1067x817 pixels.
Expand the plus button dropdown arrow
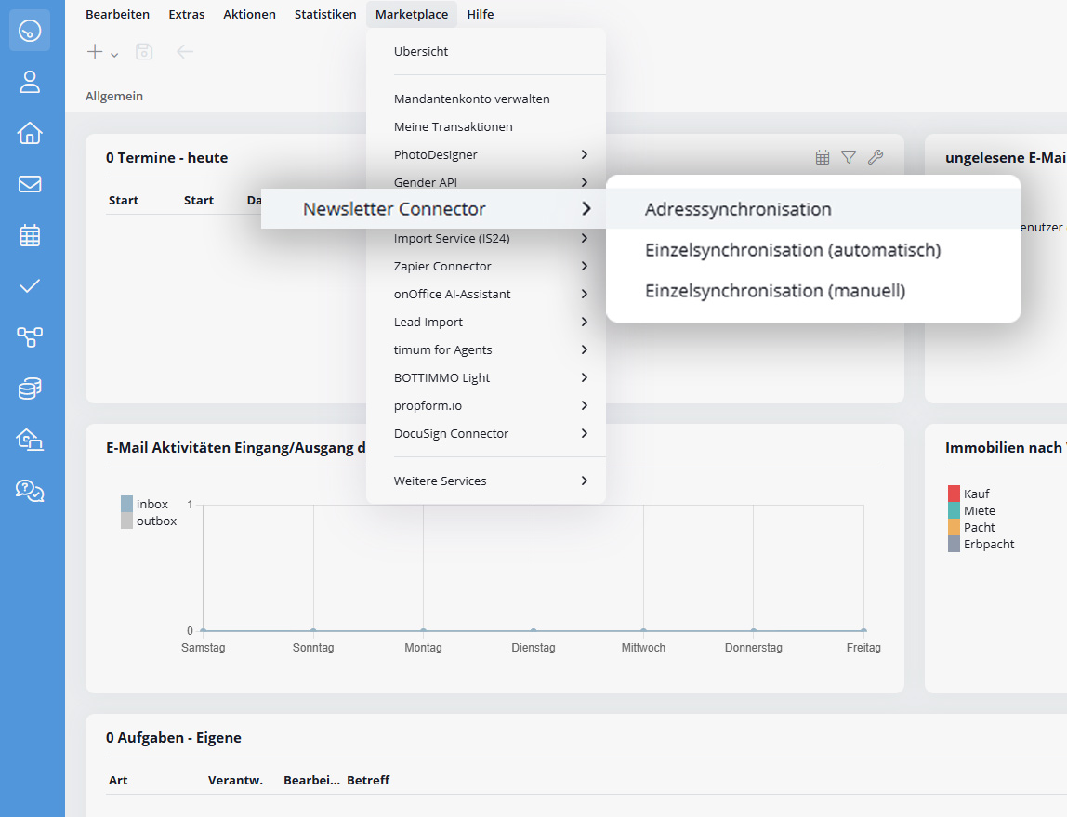pyautogui.click(x=114, y=55)
